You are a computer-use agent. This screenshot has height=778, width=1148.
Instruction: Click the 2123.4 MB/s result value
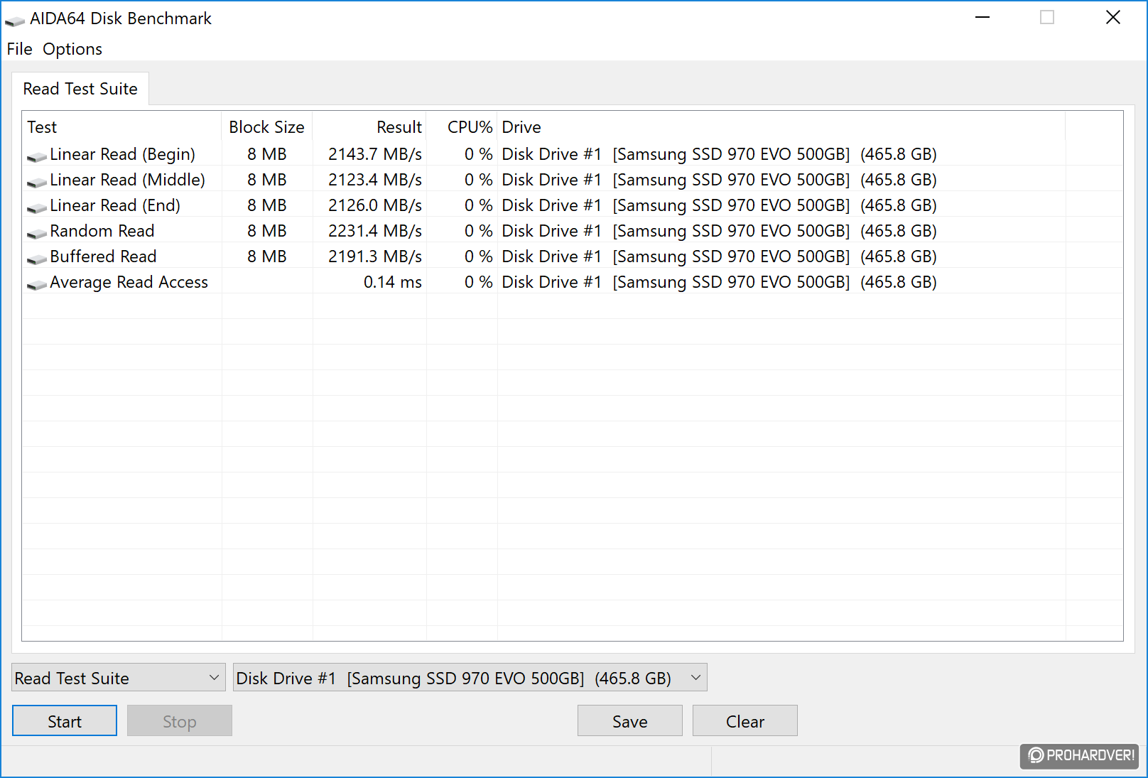pyautogui.click(x=375, y=180)
